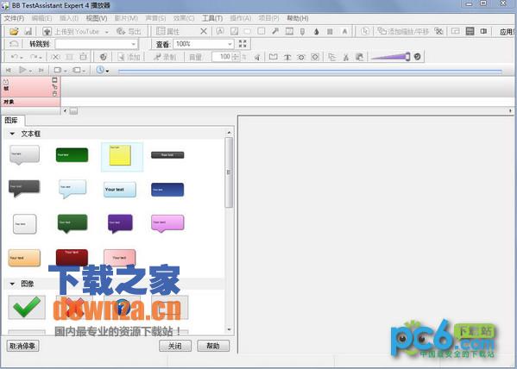Collapse the 文本框 section
Screen dimensions: 517x369
click(x=12, y=134)
